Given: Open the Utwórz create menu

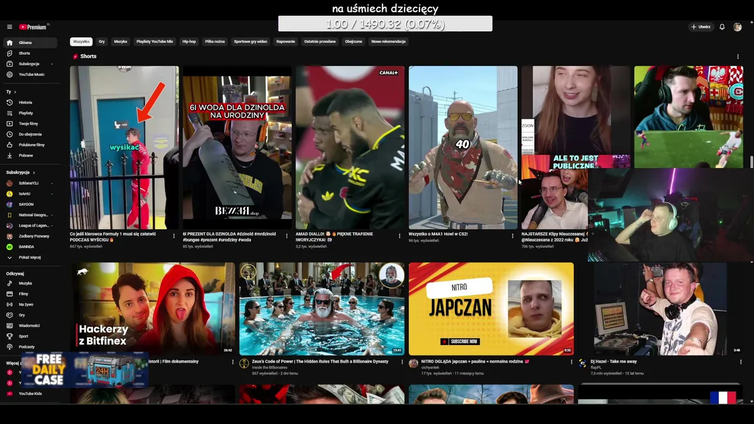Looking at the screenshot, I should pyautogui.click(x=701, y=27).
